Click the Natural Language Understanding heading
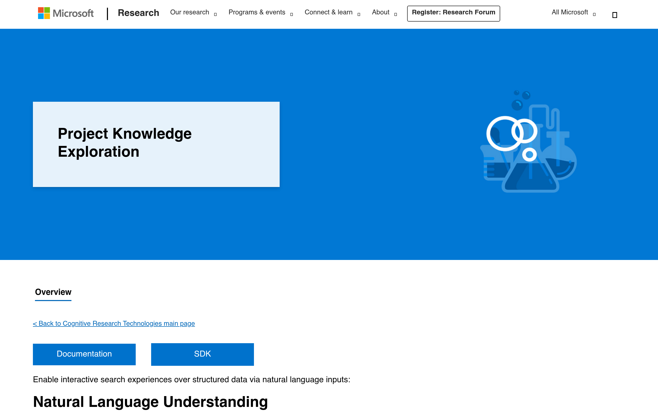 150,402
